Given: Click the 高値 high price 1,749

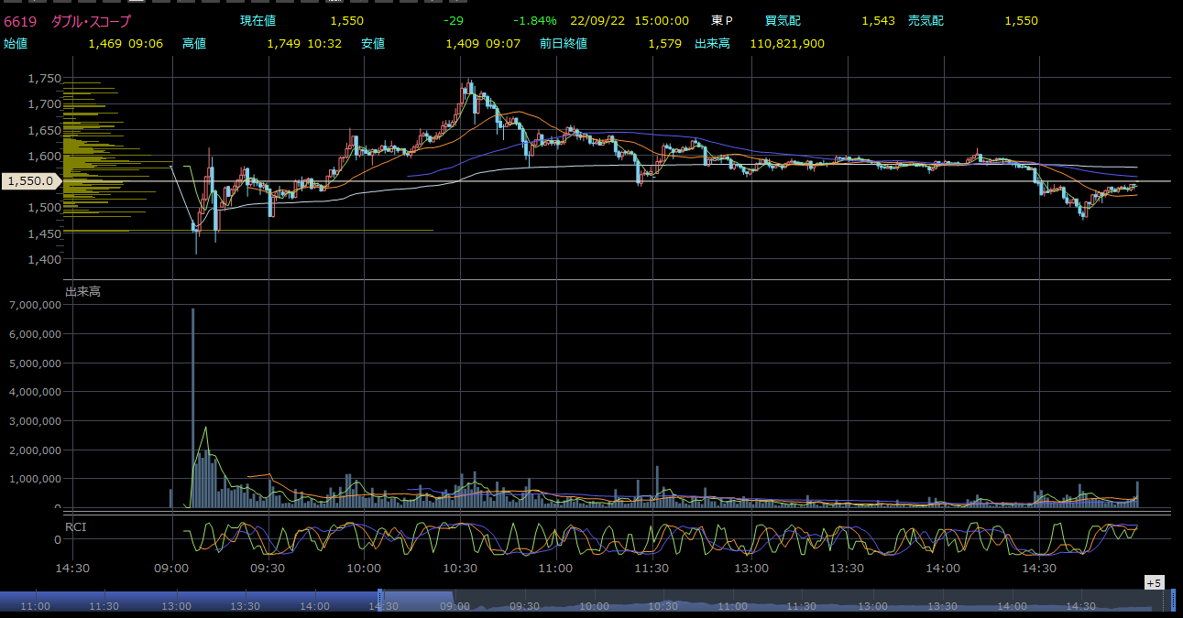Looking at the screenshot, I should pyautogui.click(x=283, y=43).
